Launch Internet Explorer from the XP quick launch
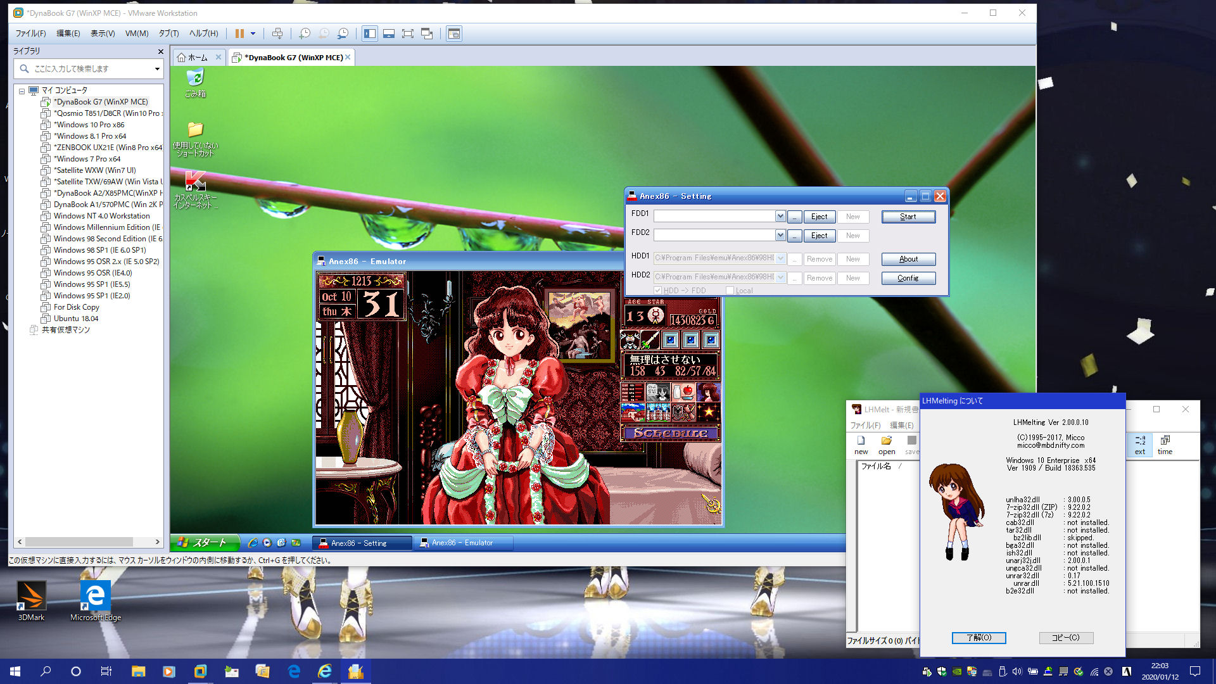This screenshot has width=1216, height=684. [253, 543]
